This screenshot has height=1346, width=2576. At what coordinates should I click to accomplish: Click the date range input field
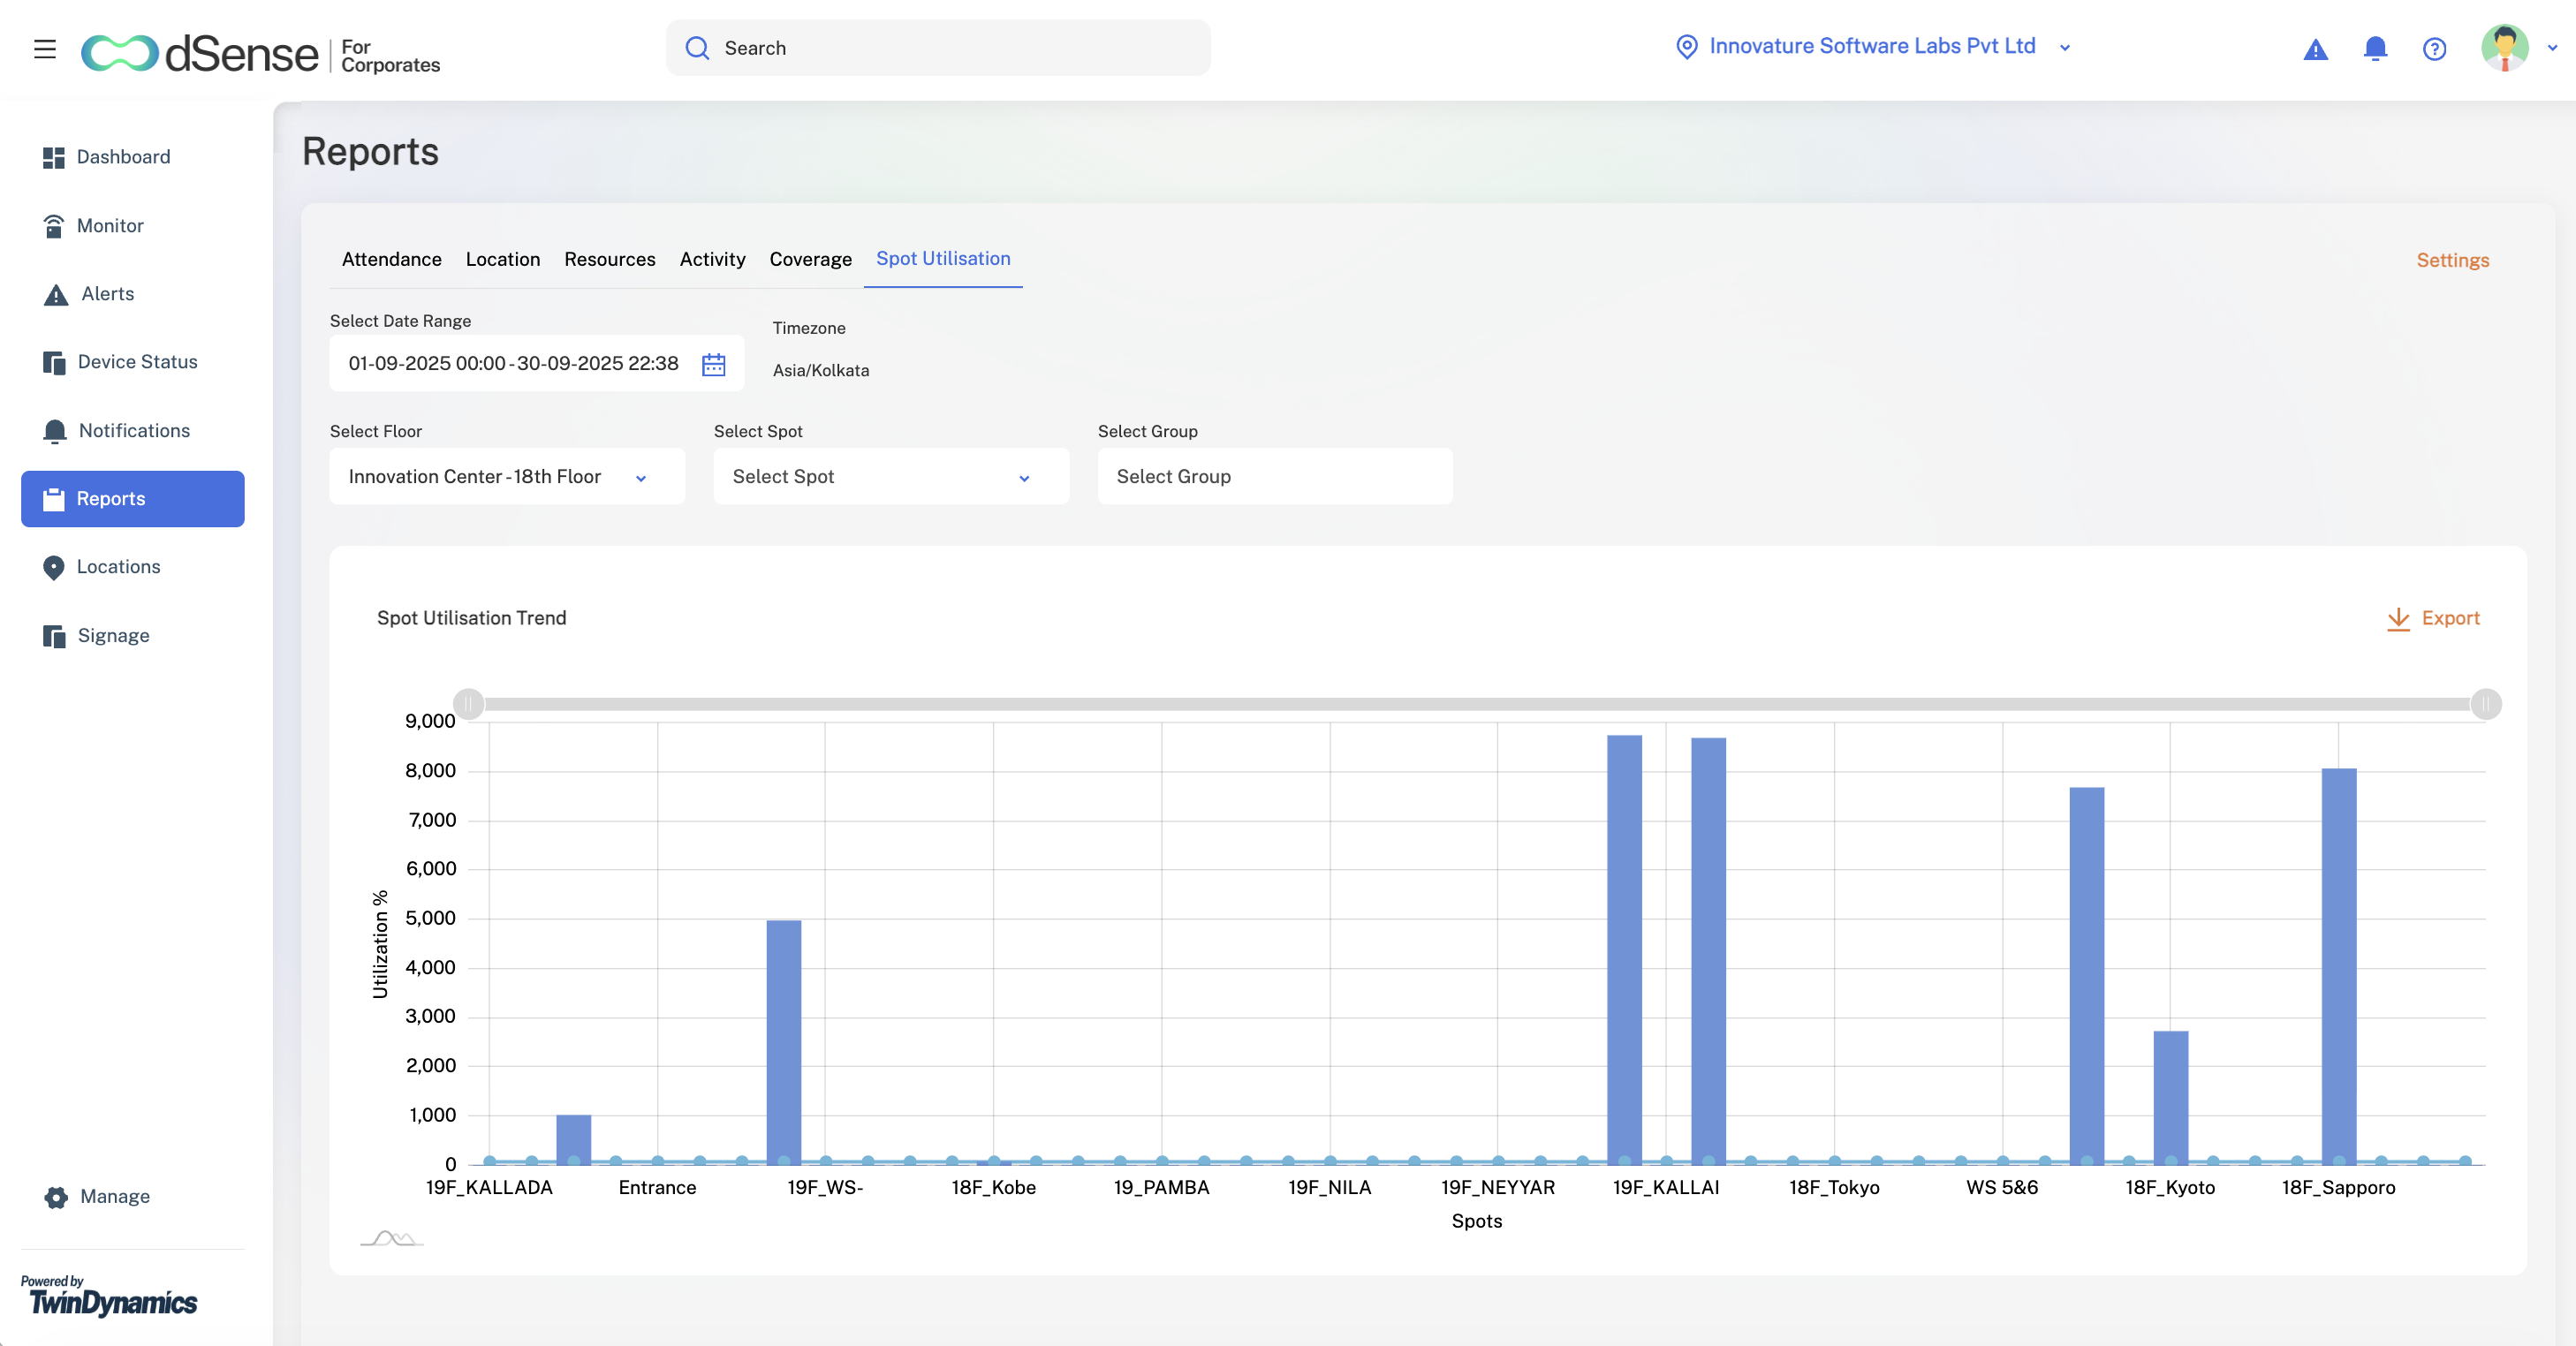pyautogui.click(x=537, y=364)
